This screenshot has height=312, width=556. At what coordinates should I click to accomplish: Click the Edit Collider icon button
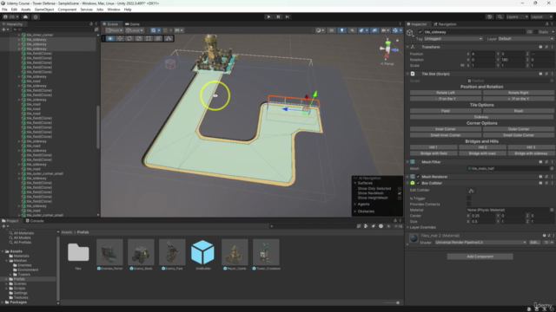pos(471,191)
